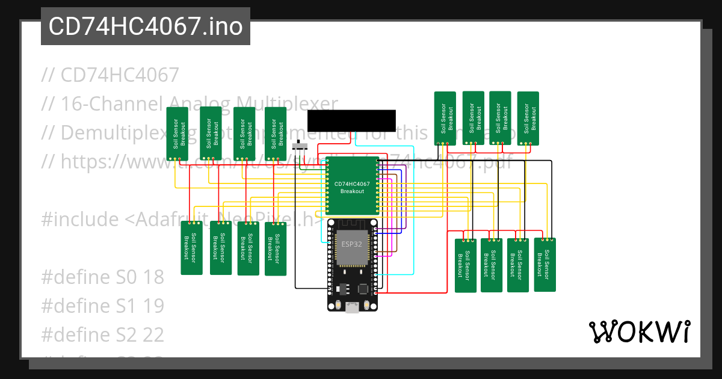
Task: Select the black LCD display component
Action: 352,120
